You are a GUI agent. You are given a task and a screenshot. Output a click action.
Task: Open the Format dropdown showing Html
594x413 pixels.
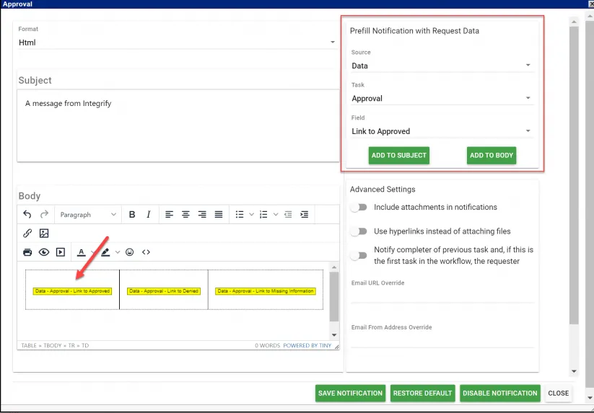pyautogui.click(x=177, y=43)
